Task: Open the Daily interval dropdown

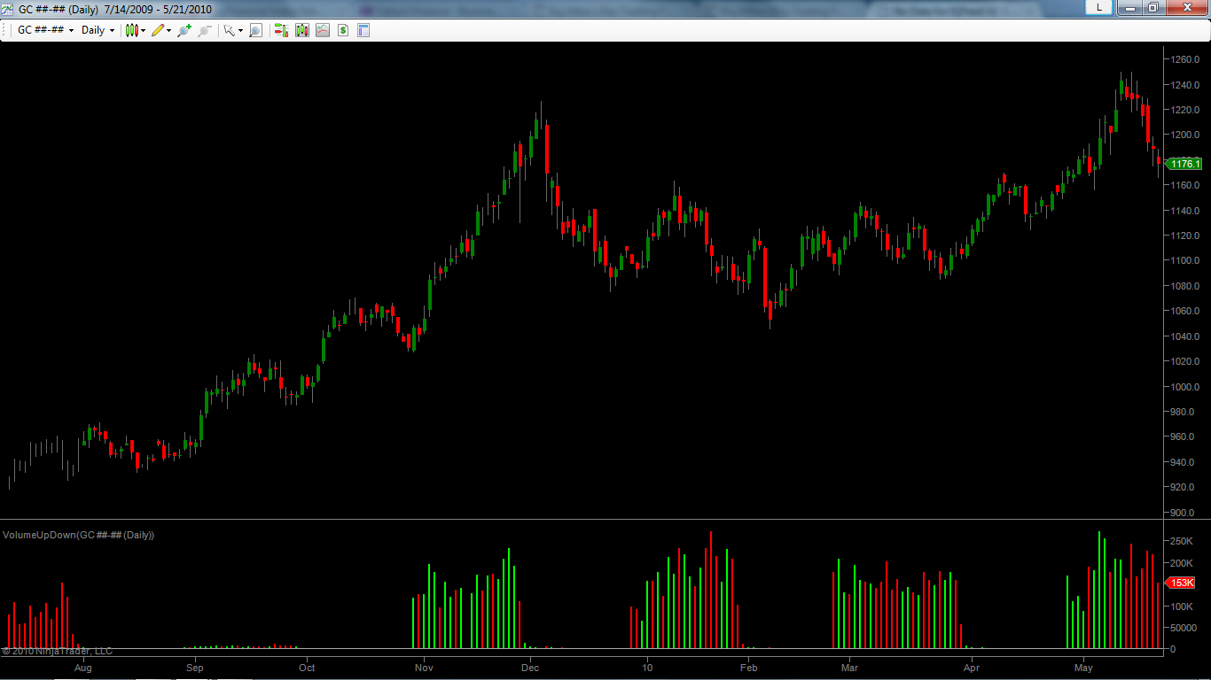Action: point(98,30)
